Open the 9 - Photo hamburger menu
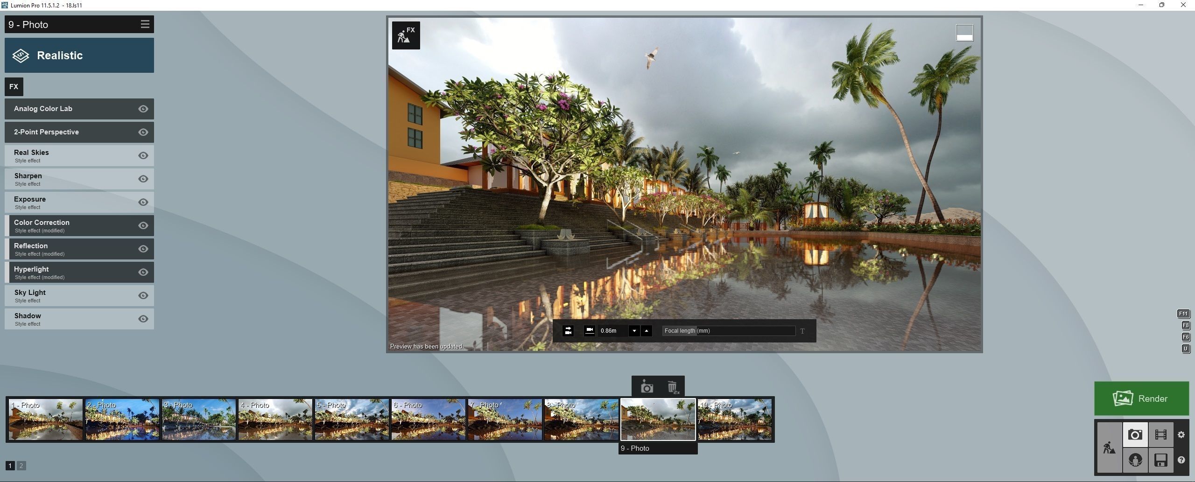1195x482 pixels. 145,24
